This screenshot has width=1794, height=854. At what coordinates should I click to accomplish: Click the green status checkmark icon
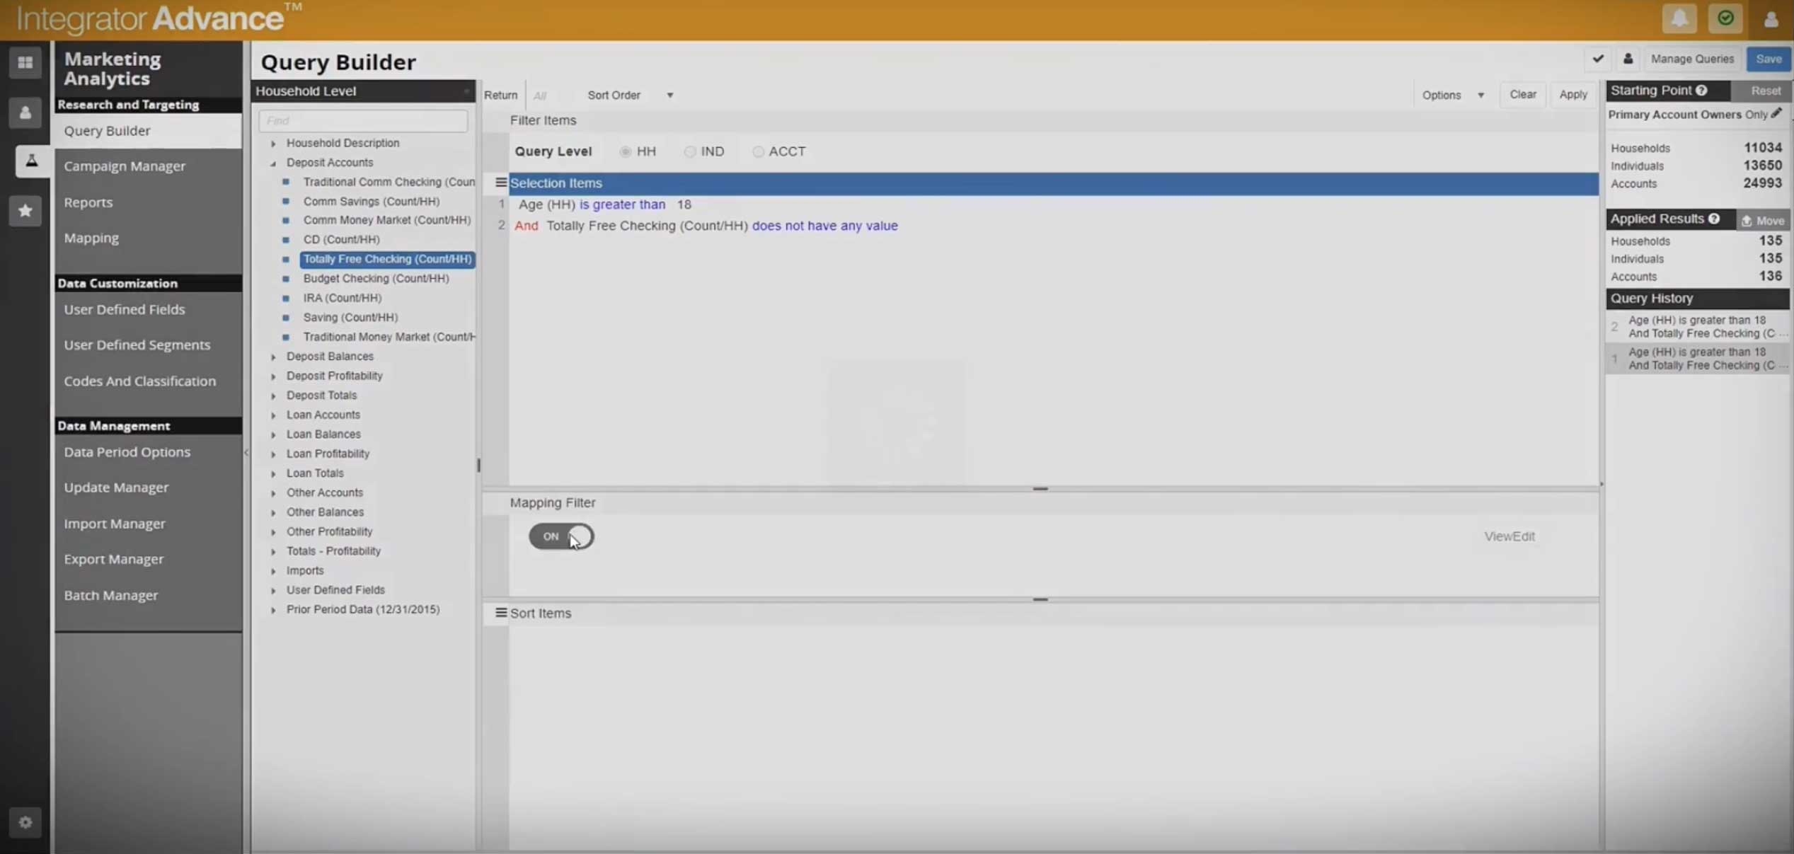click(x=1725, y=19)
